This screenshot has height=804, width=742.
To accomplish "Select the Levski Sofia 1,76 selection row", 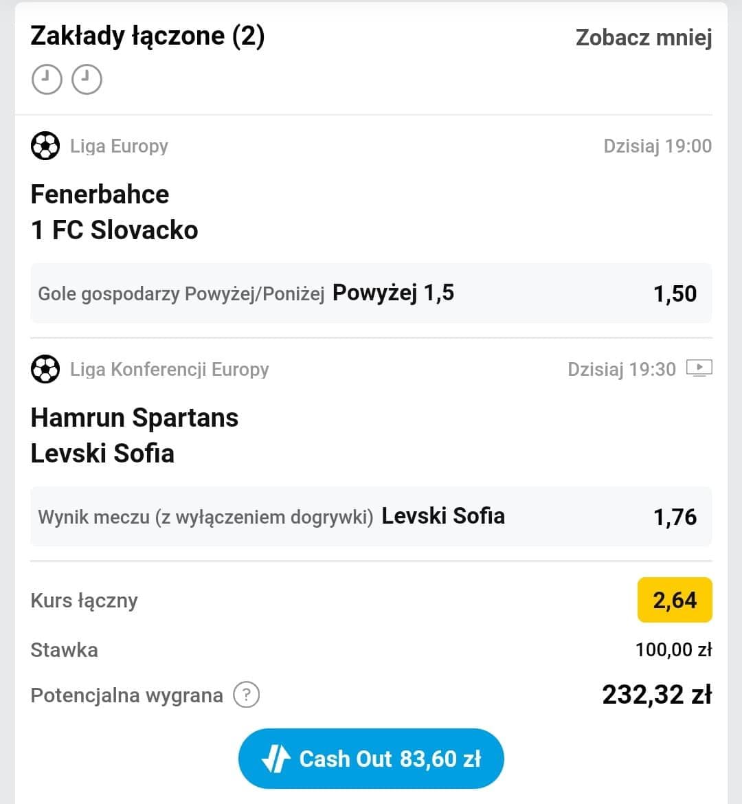I will coord(371,516).
